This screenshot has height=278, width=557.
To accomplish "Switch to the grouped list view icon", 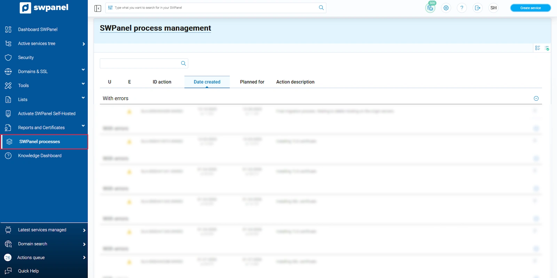I will (x=538, y=48).
